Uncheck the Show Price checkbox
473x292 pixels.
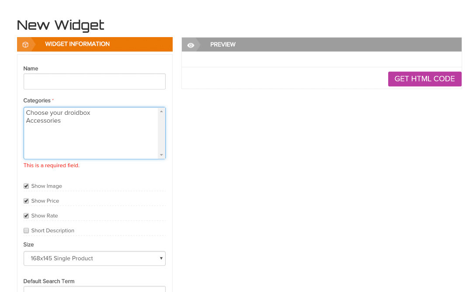coord(26,201)
